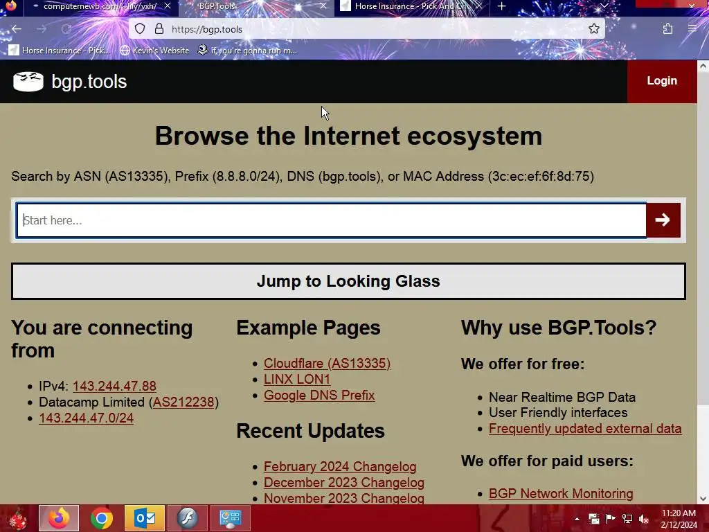The width and height of the screenshot is (709, 532).
Task: Open the network tray icon
Action: point(627,519)
